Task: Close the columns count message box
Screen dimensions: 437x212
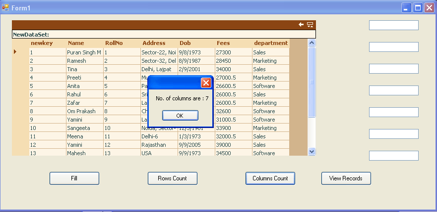Action: (x=206, y=83)
